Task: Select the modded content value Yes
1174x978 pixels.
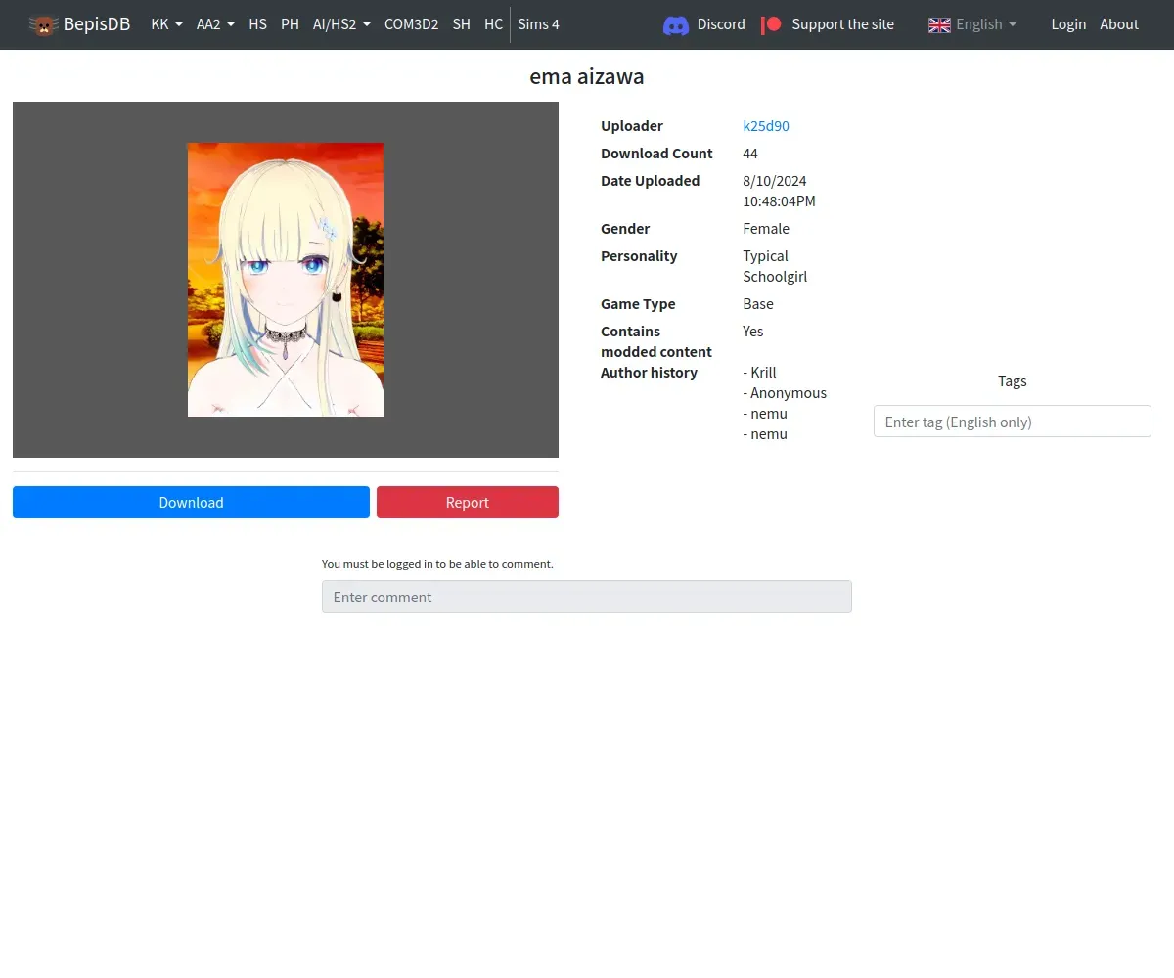Action: pos(752,332)
